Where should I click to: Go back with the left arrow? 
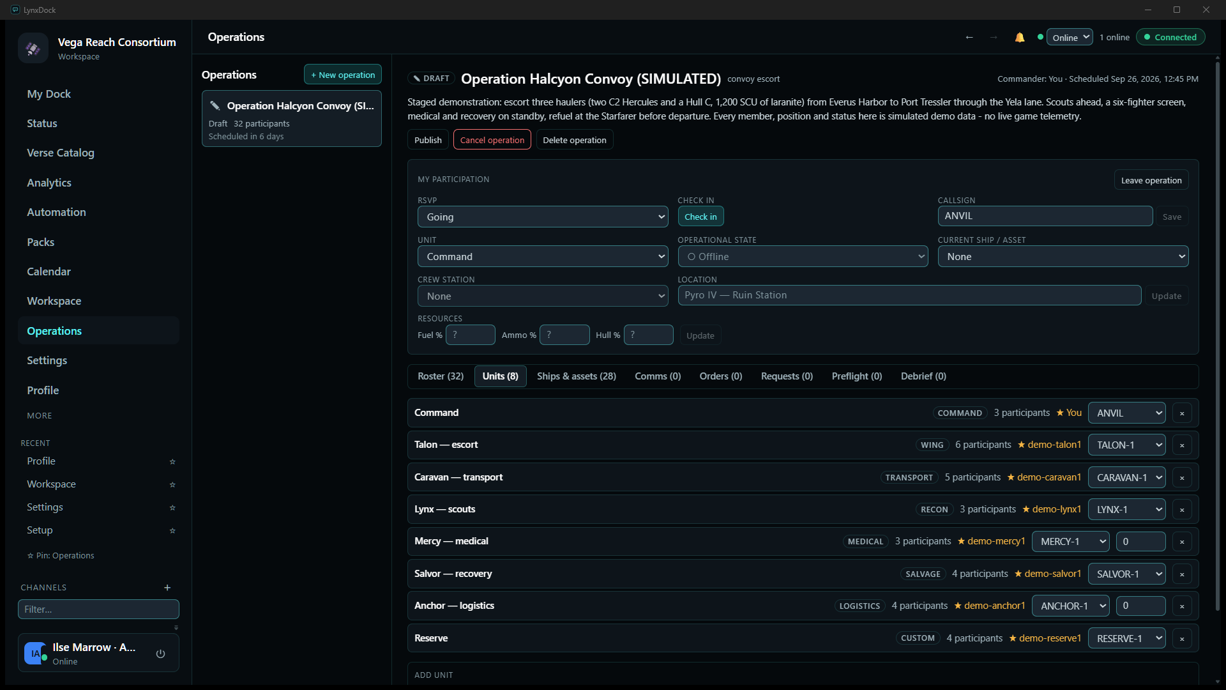(969, 38)
